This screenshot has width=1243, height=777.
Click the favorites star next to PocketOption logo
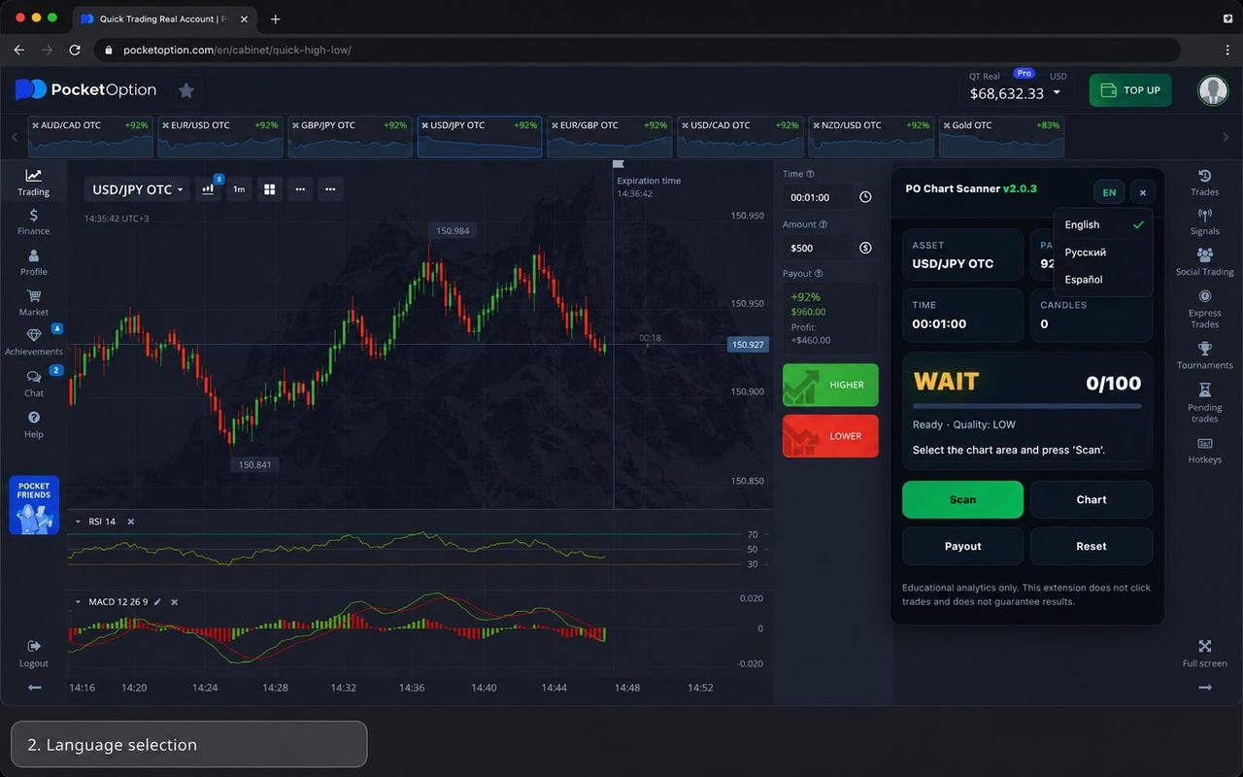[x=186, y=90]
